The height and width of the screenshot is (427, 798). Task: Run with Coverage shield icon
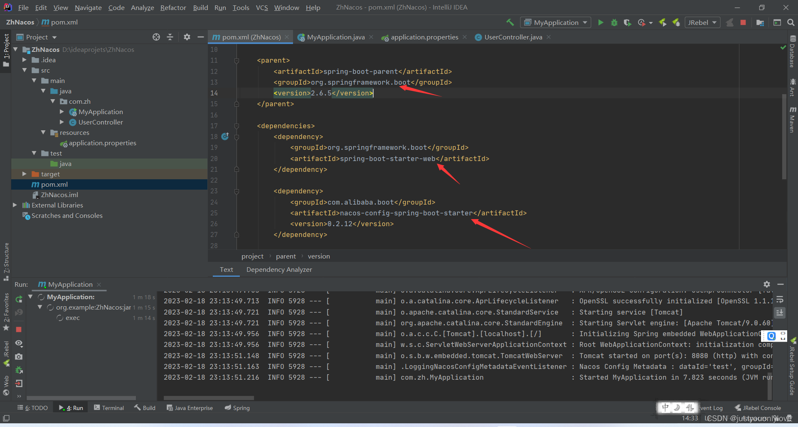coord(627,22)
